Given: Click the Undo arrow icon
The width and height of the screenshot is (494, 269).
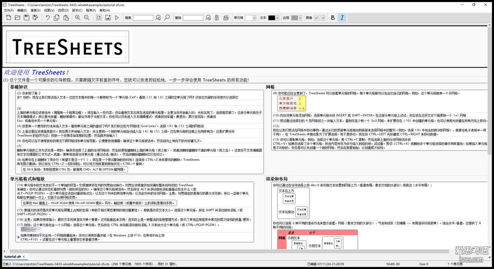Looking at the screenshot, I should [x=47, y=18].
